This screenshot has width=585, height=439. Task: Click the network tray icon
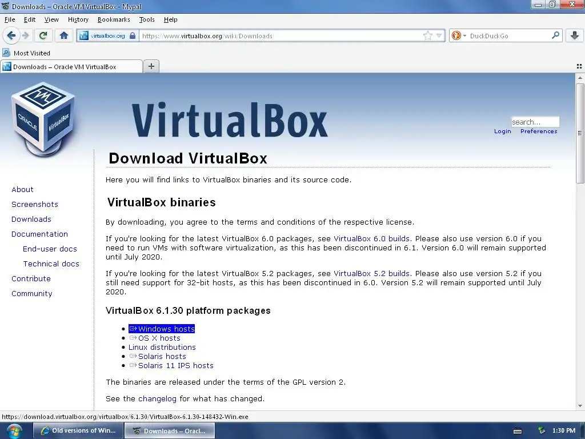pos(542,430)
